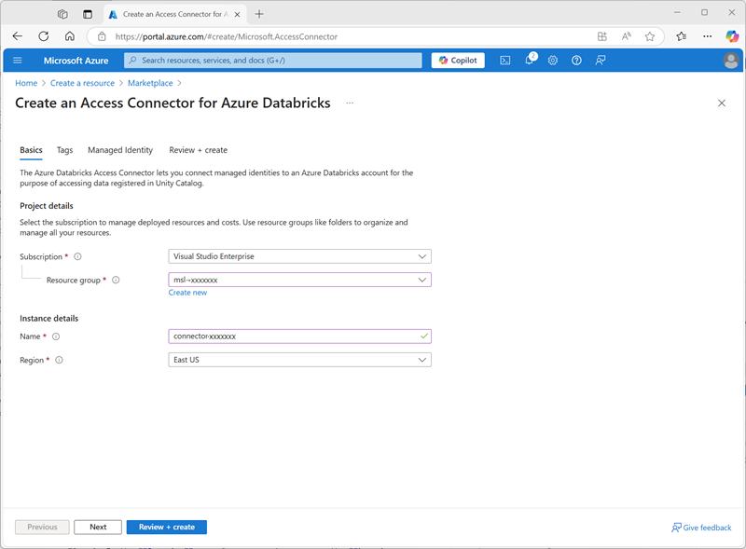This screenshot has width=746, height=549.
Task: Click the Next button
Action: 98,528
